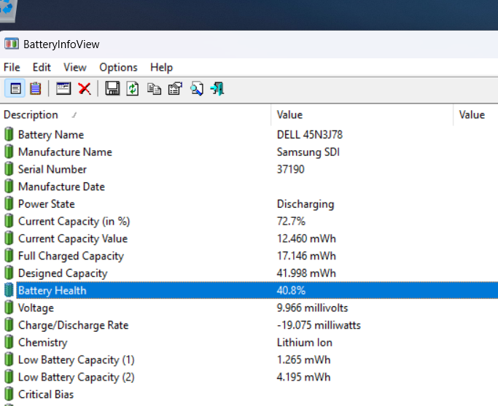Click the battery icon beside Current Capacity Value

pyautogui.click(x=9, y=238)
